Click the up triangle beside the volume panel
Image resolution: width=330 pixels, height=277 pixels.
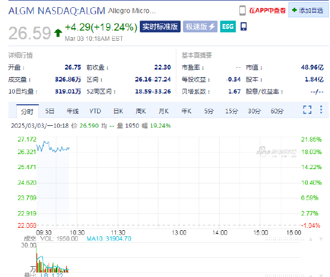coord(311,239)
